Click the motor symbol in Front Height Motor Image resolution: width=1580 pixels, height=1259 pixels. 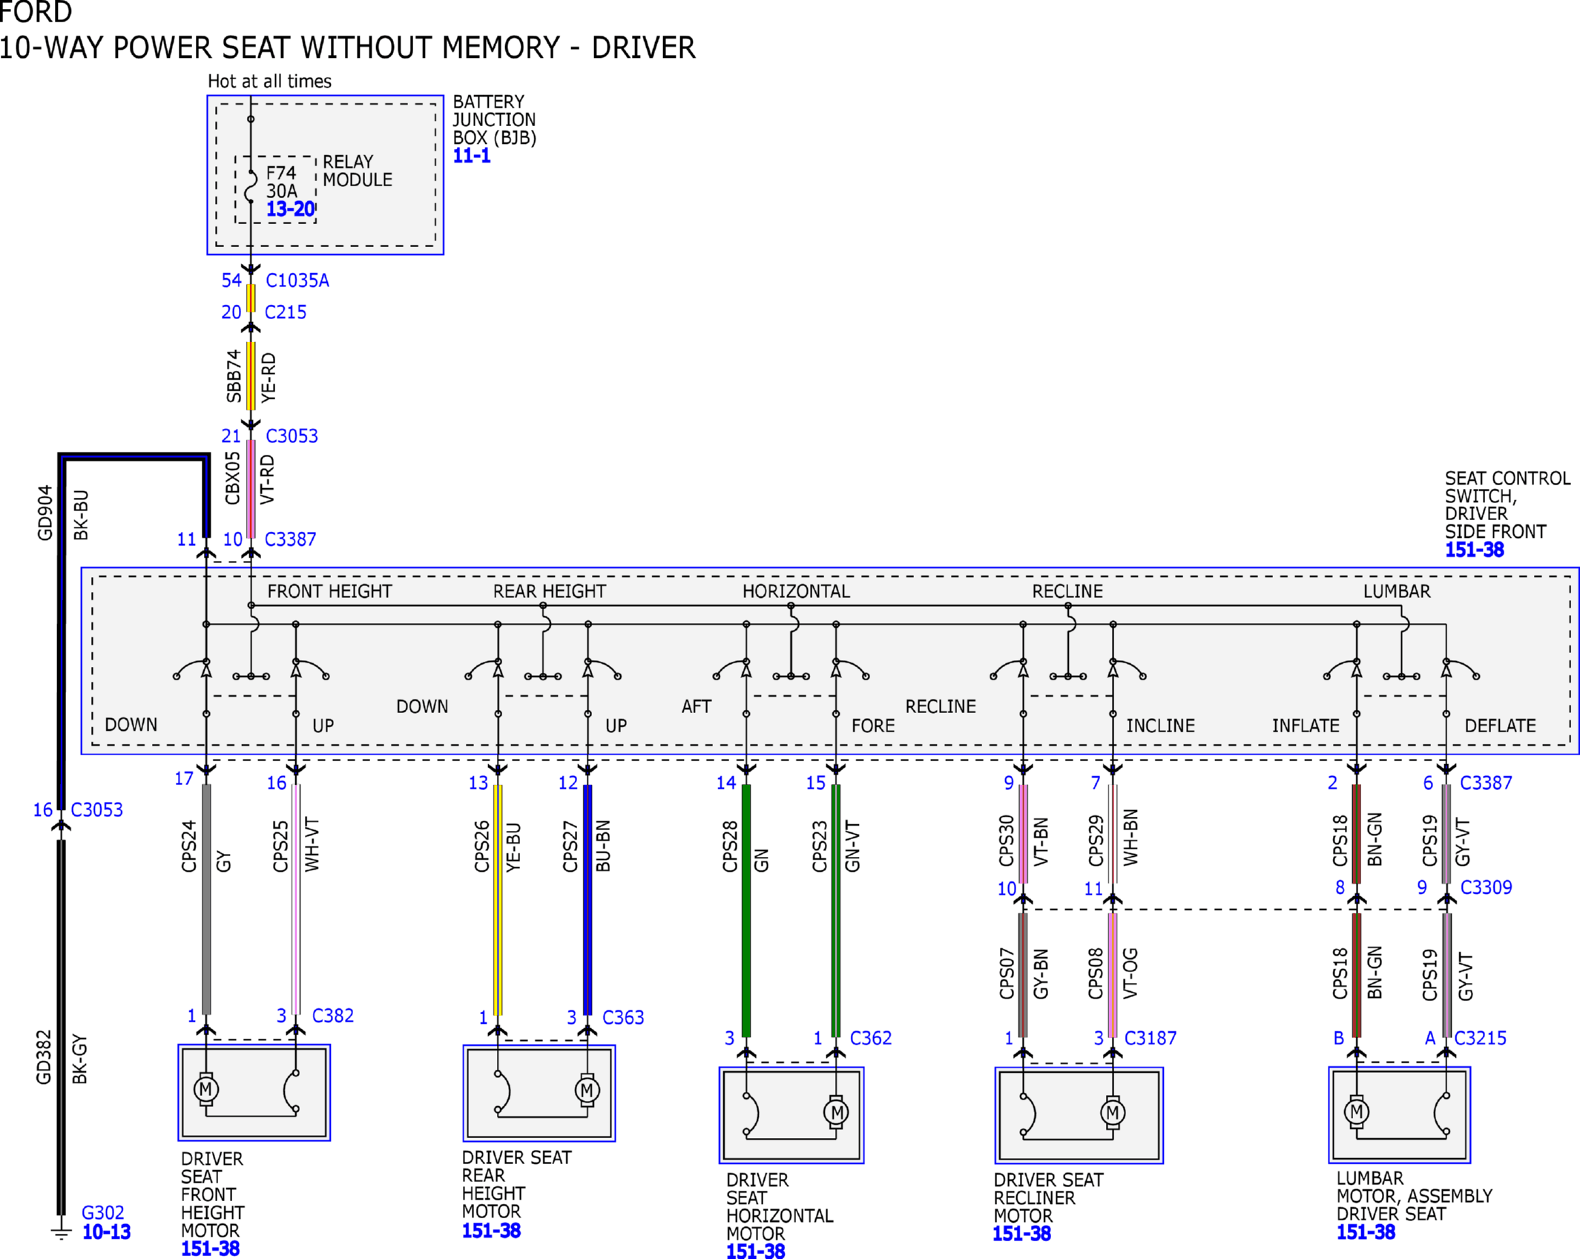[206, 1090]
